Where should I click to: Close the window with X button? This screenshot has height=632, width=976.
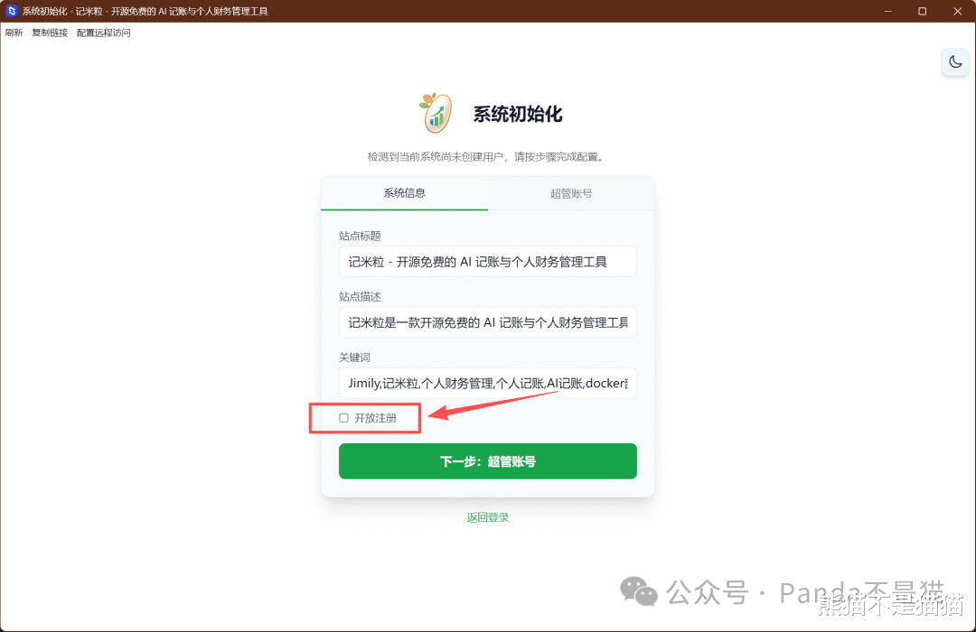[957, 11]
